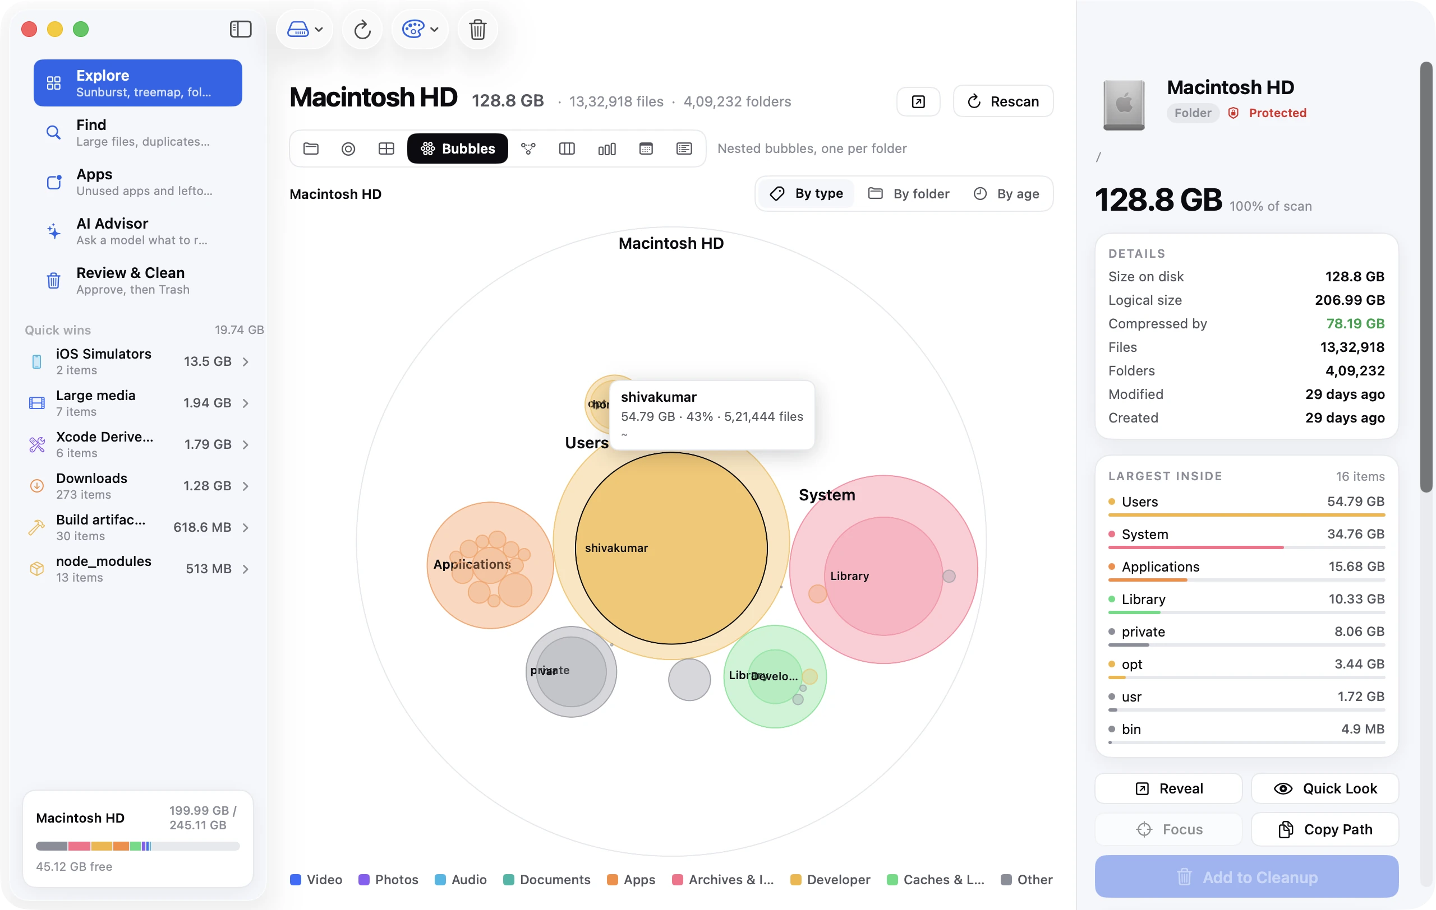Viewport: 1436px width, 910px height.
Task: Click the trash toolbar icon
Action: coord(477,29)
